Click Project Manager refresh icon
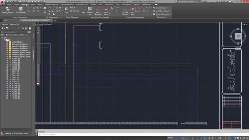The height and width of the screenshot is (140, 249). click(19, 28)
